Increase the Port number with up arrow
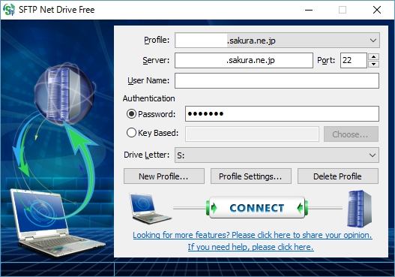The height and width of the screenshot is (277, 395). pyautogui.click(x=373, y=57)
